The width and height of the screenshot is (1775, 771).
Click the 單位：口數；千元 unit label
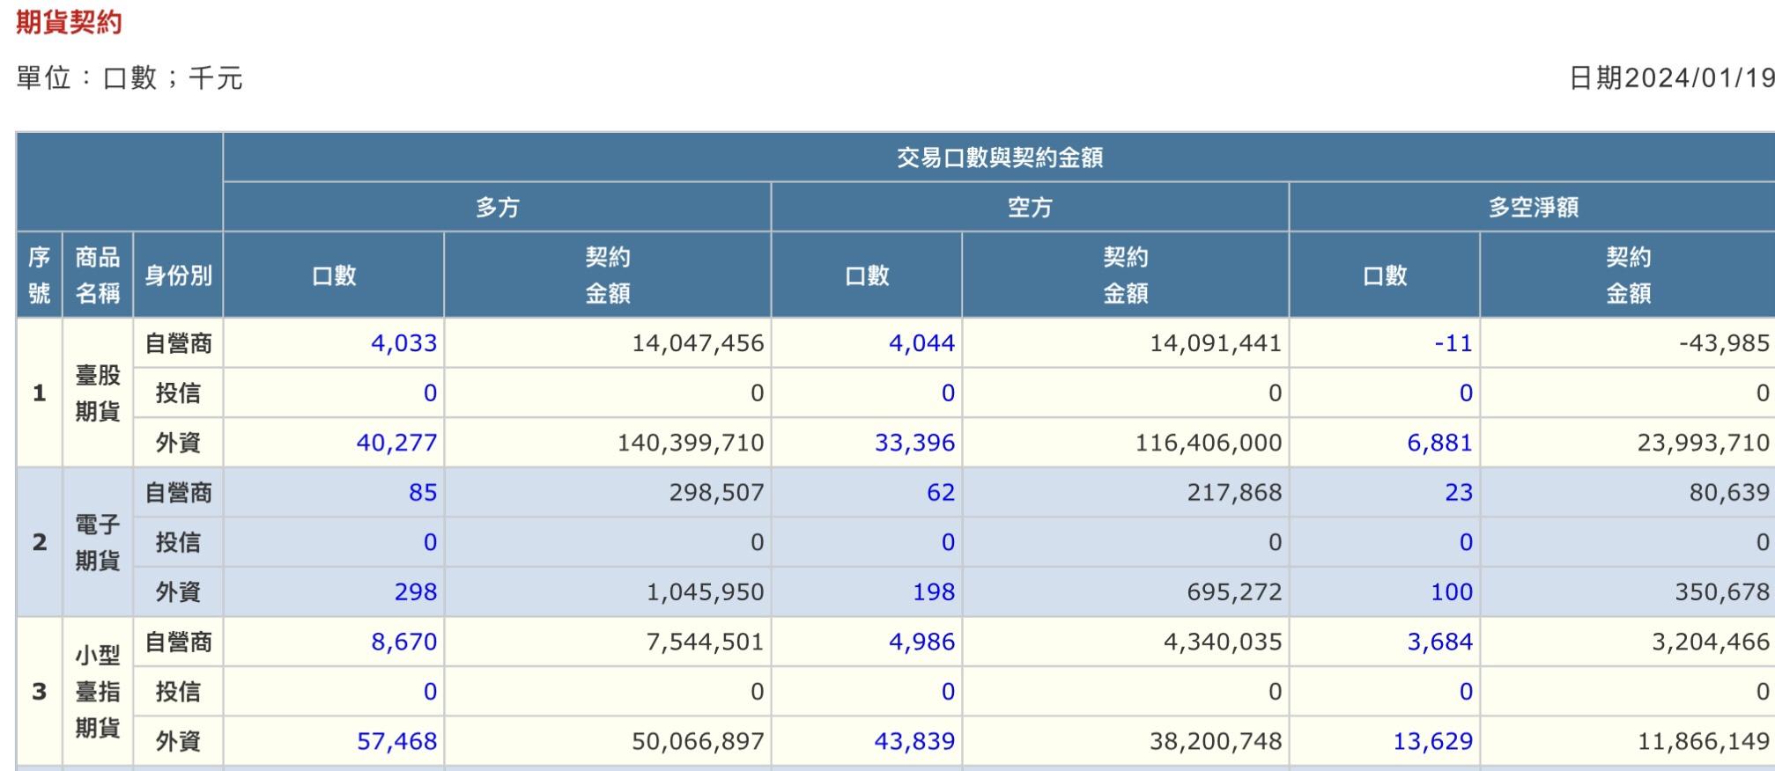(129, 78)
